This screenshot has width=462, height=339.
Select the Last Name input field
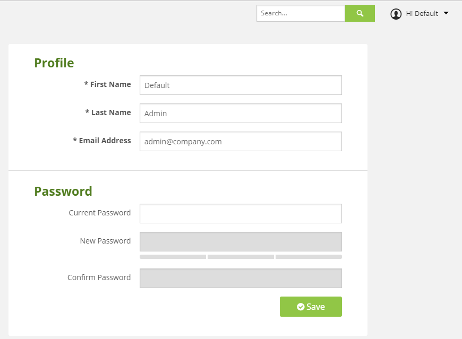point(241,114)
